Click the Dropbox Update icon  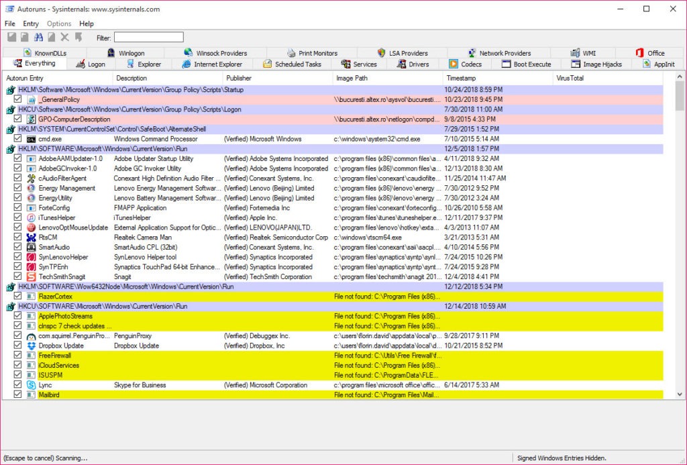pos(31,346)
